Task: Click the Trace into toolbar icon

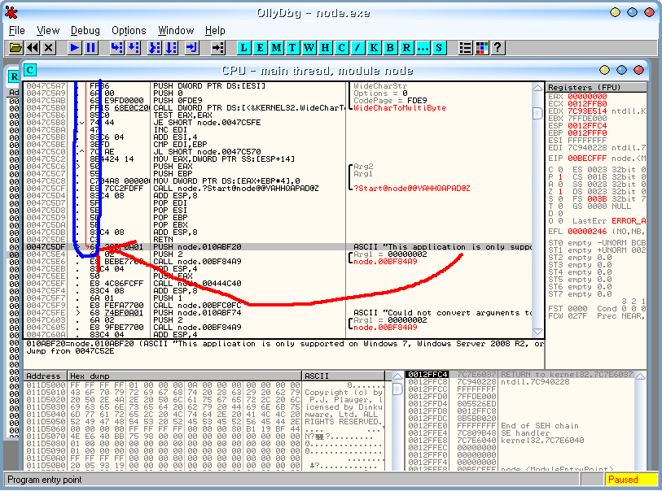Action: point(155,48)
